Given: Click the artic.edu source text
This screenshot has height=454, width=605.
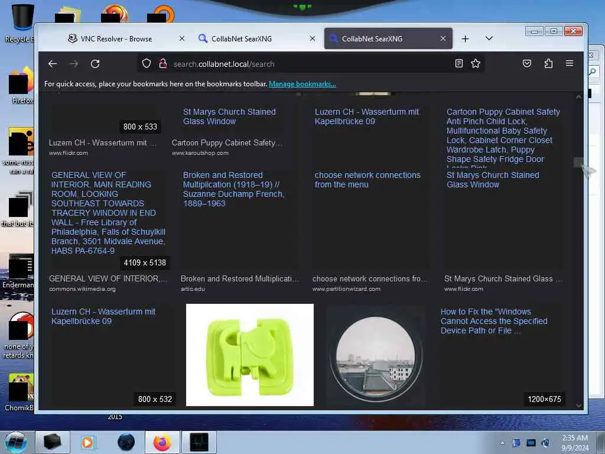Looking at the screenshot, I should 193,288.
